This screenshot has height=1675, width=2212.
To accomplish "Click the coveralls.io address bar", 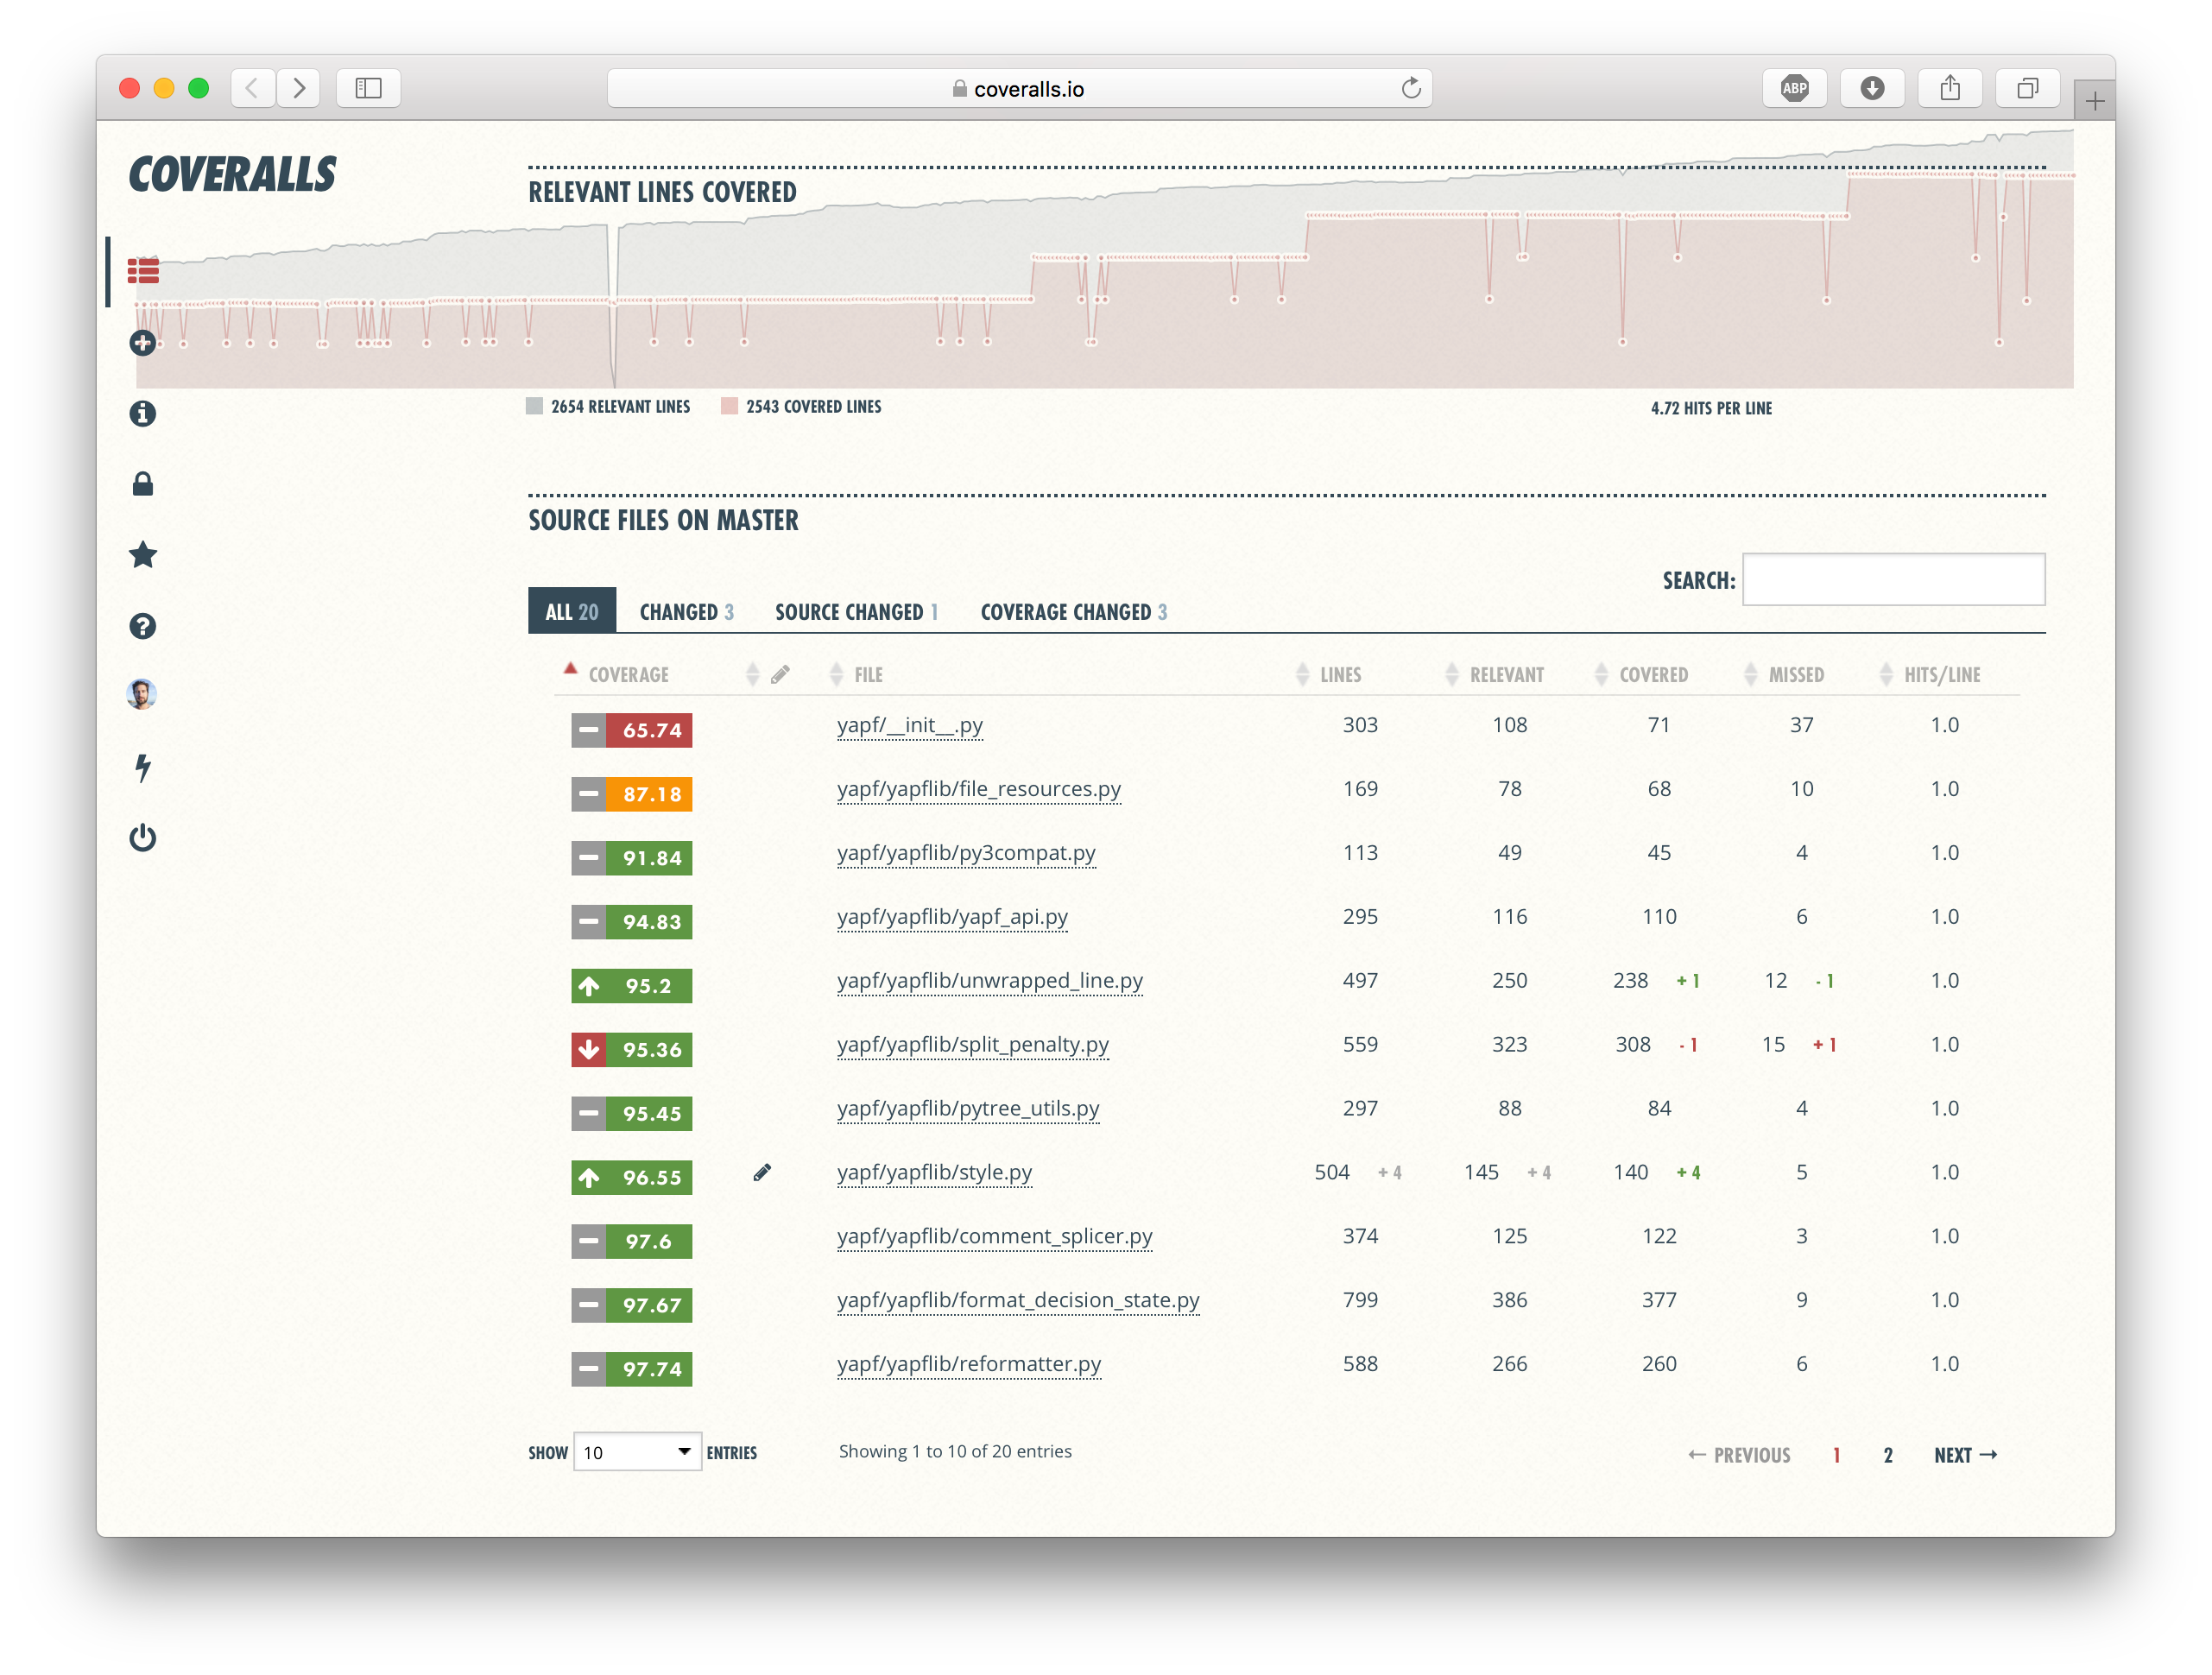I will click(x=1018, y=88).
